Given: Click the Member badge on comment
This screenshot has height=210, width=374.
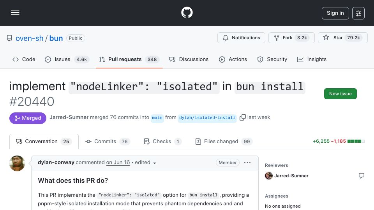Looking at the screenshot, I should tap(228, 163).
